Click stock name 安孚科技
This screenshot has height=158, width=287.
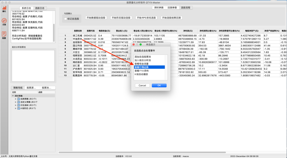77,72
